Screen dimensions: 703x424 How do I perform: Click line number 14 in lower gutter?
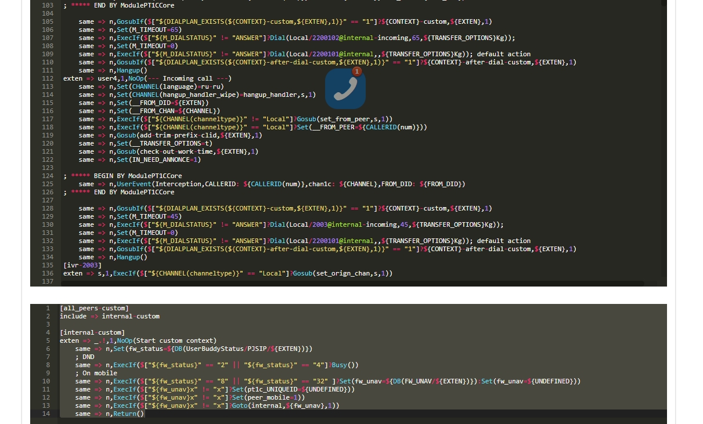point(46,414)
